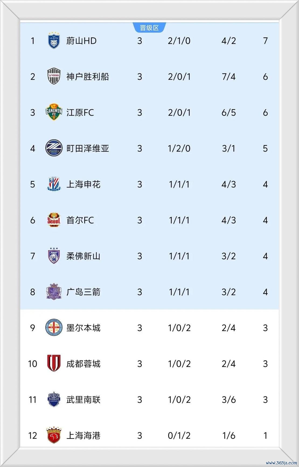Click the FC Seoul logo

tap(54, 220)
